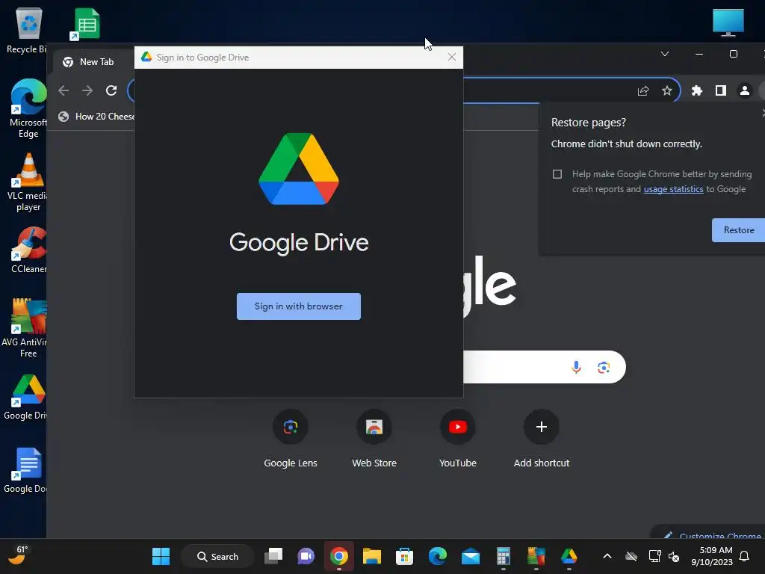This screenshot has width=765, height=574.
Task: Open Edge from the taskbar
Action: (x=438, y=556)
